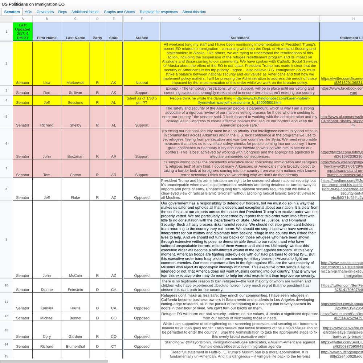Select the 'Blumenthal' last name cell
363x363 pixels.
tap(76, 344)
